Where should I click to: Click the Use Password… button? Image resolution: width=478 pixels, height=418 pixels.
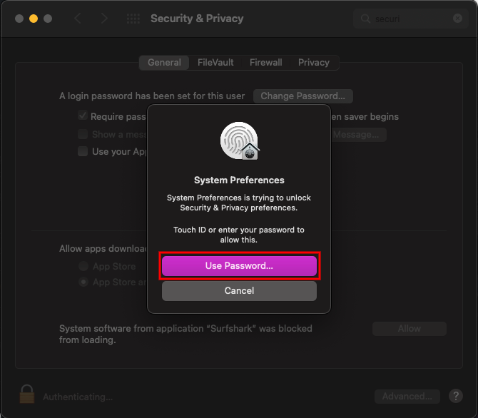pos(239,266)
